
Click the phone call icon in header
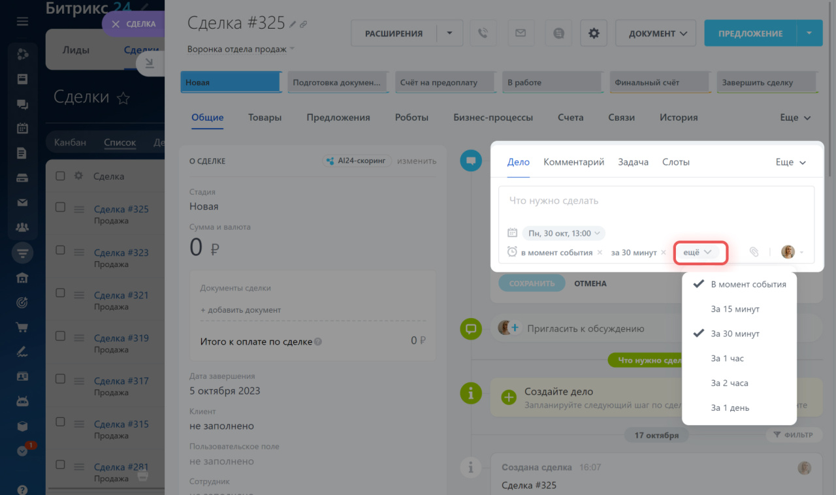click(483, 33)
